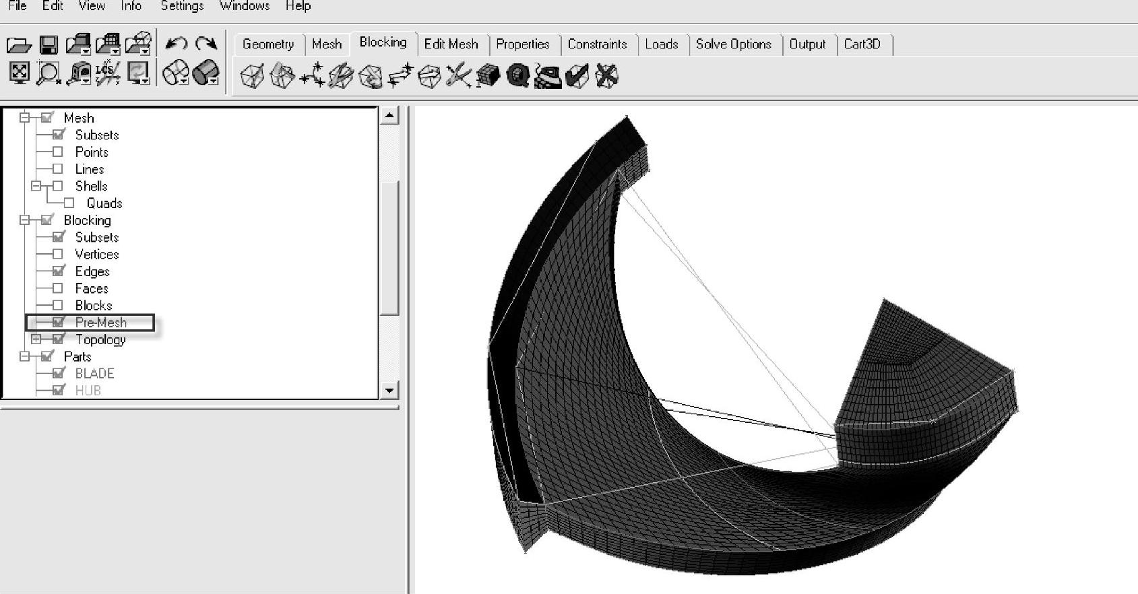Collapse the Blocking tree node
This screenshot has width=1138, height=594.
(24, 220)
